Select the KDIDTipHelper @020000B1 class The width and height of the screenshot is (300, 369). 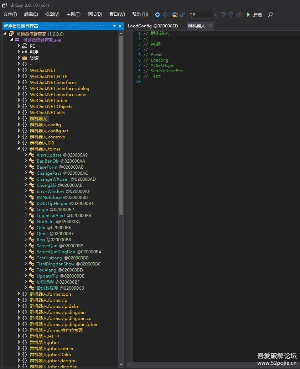[x=65, y=203]
